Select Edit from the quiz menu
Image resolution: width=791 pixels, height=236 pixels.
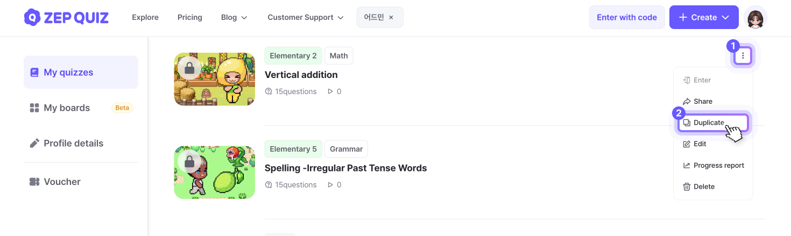[x=699, y=144]
